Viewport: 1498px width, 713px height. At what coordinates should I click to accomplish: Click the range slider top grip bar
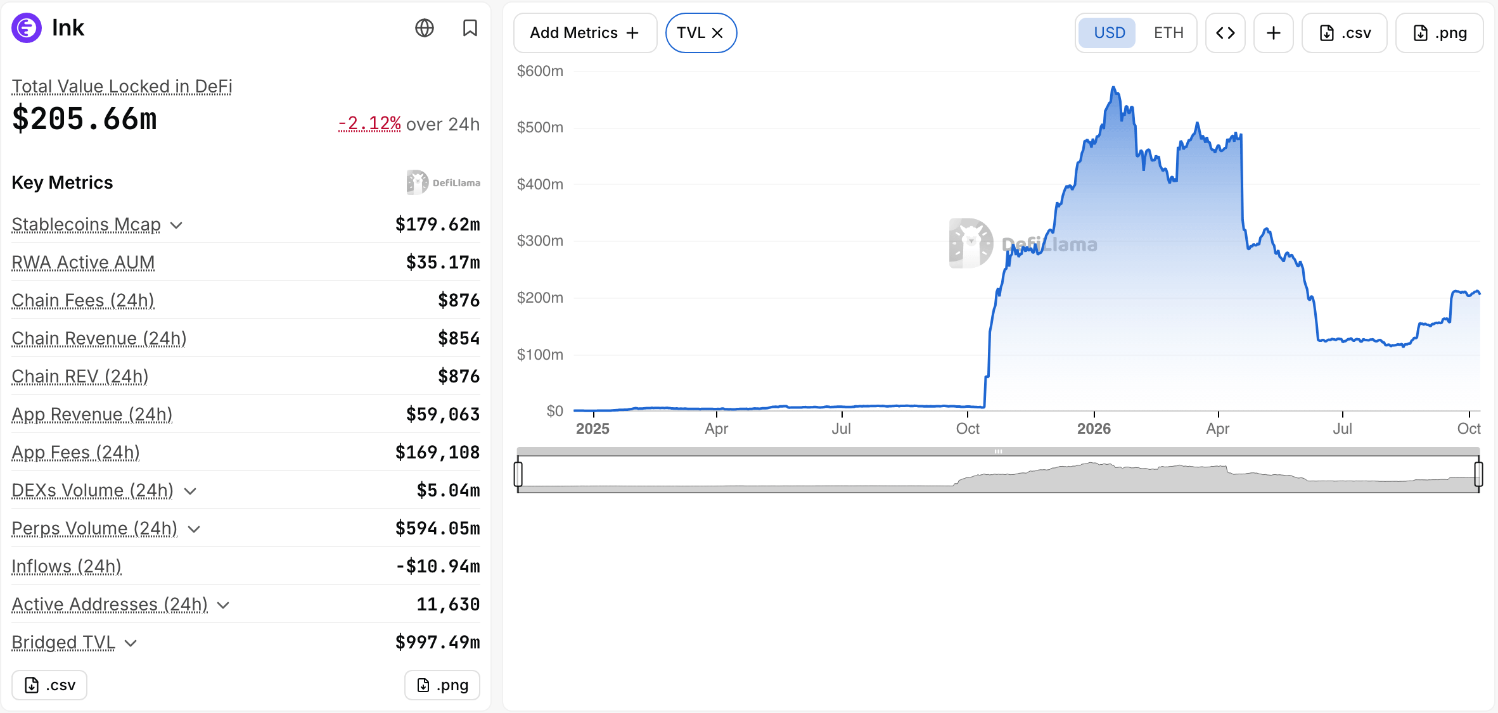[x=998, y=451]
